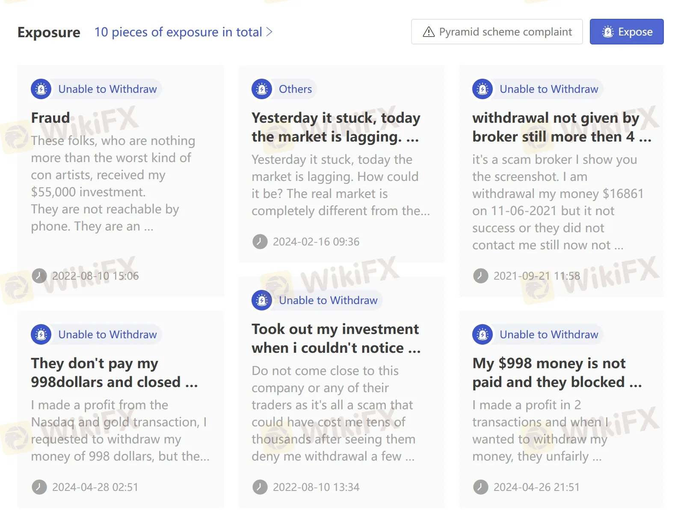This screenshot has width=675, height=514.
Task: Open the Fraud complaint title
Action: tap(50, 118)
